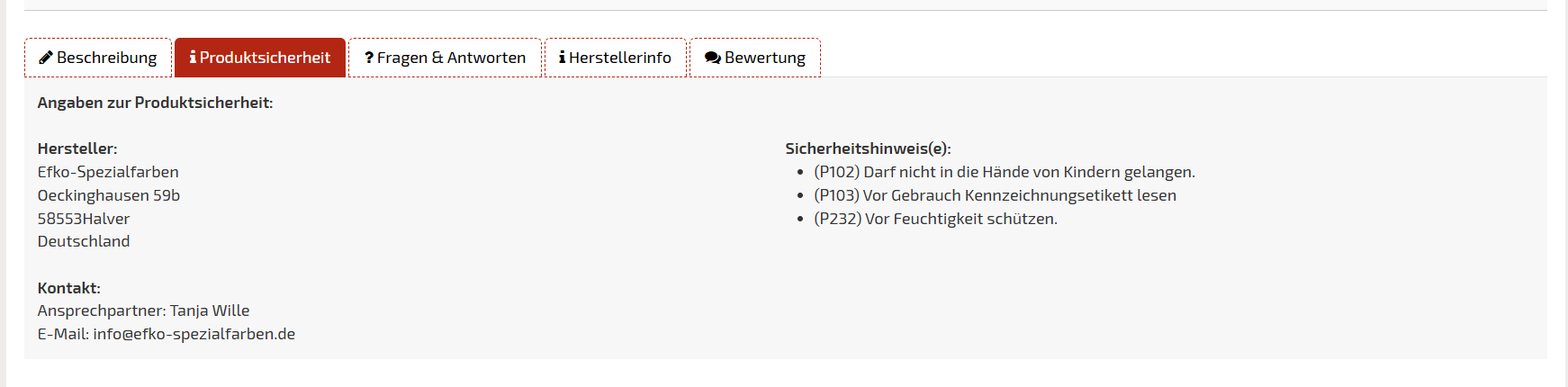Click the pencil icon on the Beschreibung tab
Image resolution: width=1568 pixels, height=387 pixels.
[46, 58]
